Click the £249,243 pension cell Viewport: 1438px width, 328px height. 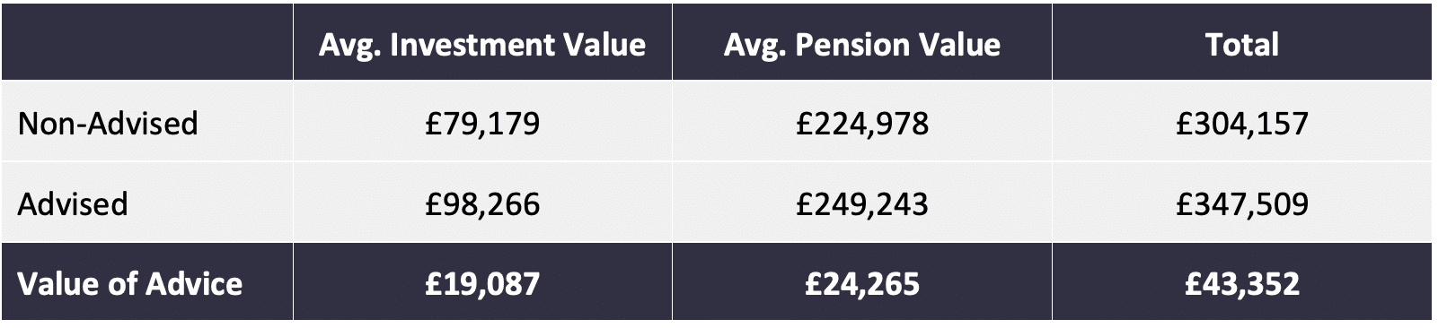pos(862,204)
